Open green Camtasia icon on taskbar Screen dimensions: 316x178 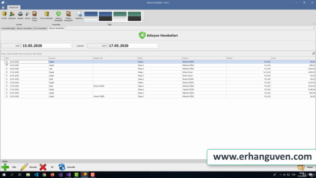coord(77,175)
